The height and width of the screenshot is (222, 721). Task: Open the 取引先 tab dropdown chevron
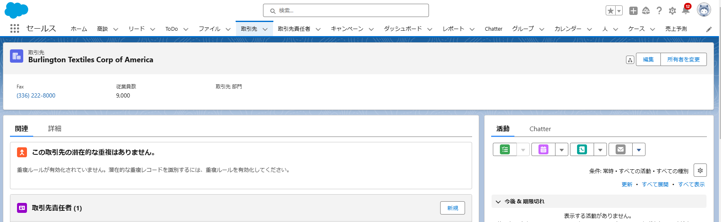265,29
